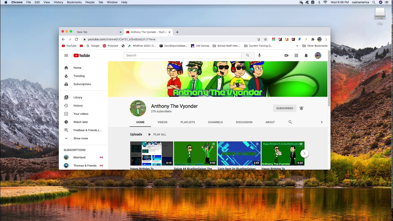Open the 2:54 Coris Rant video thumbnail
Viewport: 393px width, 221px height.
pyautogui.click(x=239, y=153)
